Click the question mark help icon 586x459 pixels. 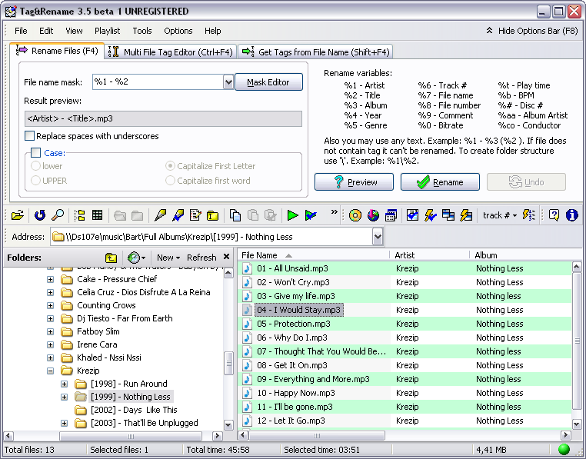(554, 215)
